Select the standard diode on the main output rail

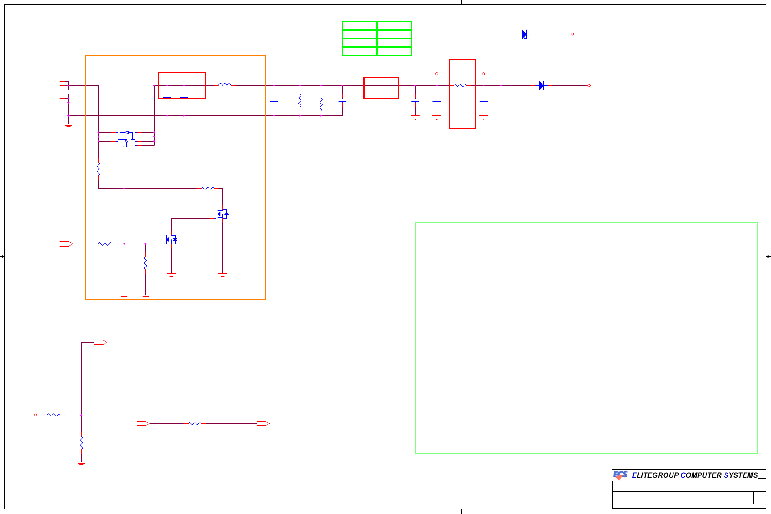(542, 85)
